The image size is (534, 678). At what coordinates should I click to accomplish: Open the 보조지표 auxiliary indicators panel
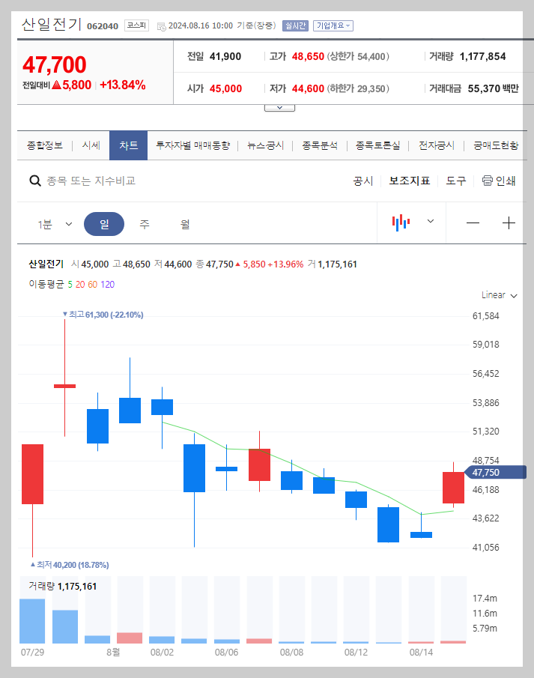(x=409, y=181)
